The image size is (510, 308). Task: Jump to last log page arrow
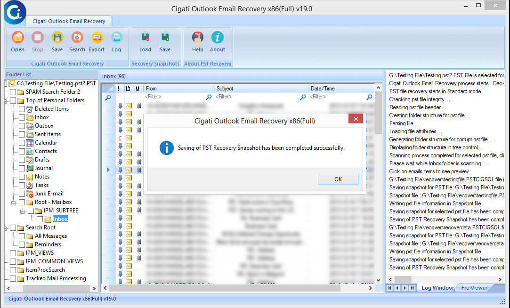[x=413, y=288]
